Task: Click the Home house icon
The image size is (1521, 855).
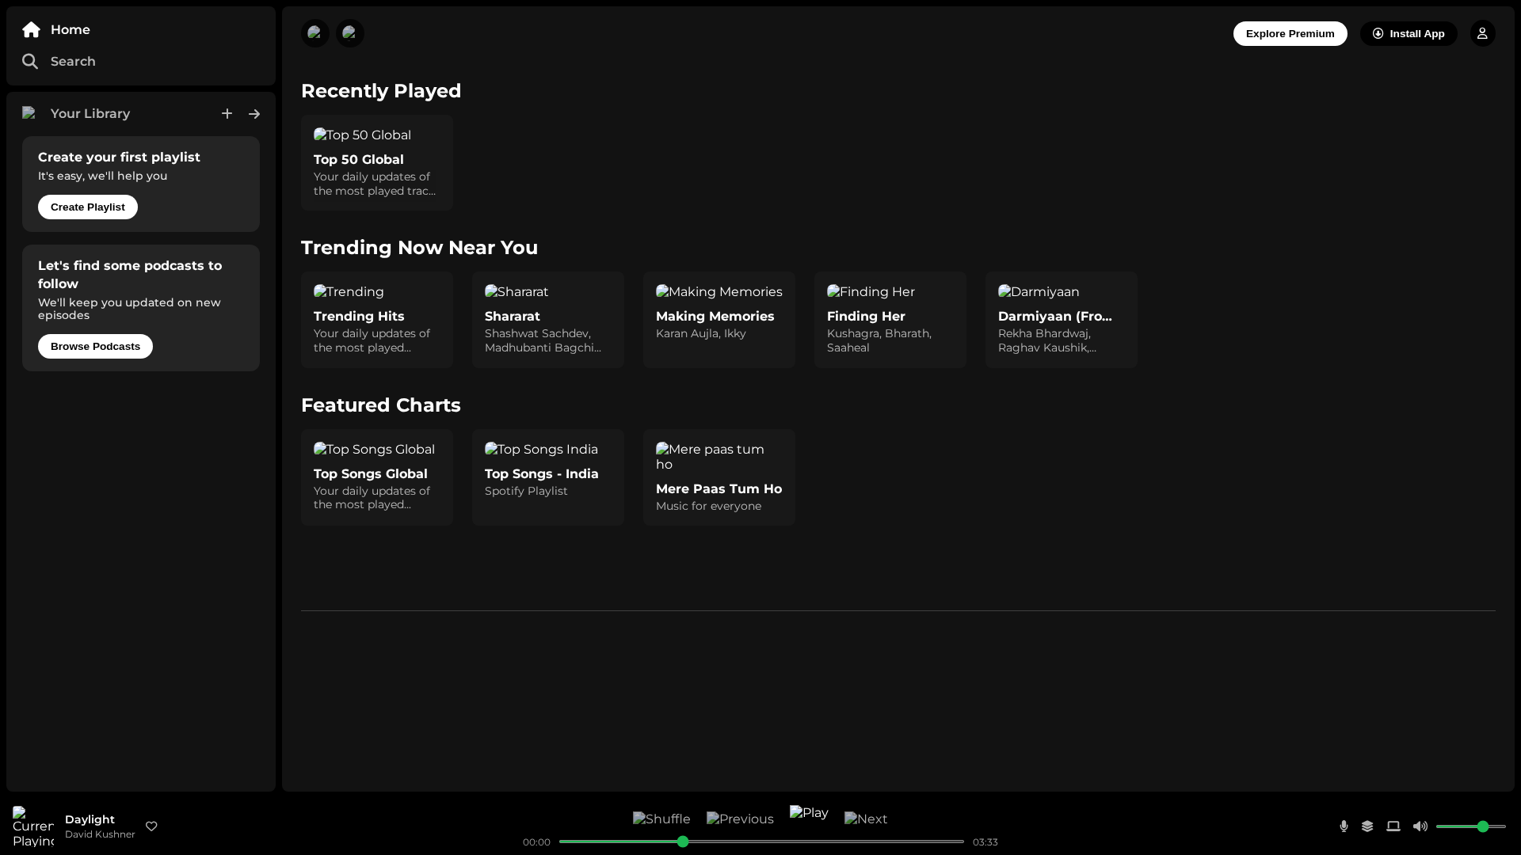Action: 31,29
